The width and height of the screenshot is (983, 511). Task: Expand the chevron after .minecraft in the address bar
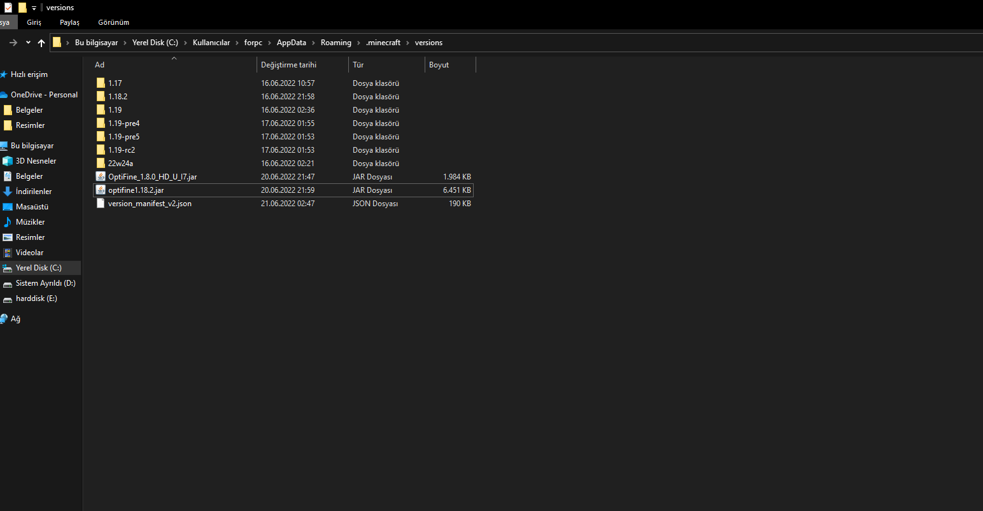[407, 43]
